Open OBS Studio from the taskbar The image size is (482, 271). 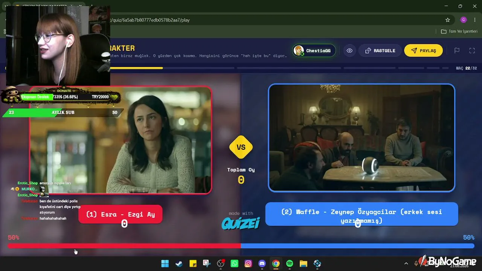(x=221, y=263)
